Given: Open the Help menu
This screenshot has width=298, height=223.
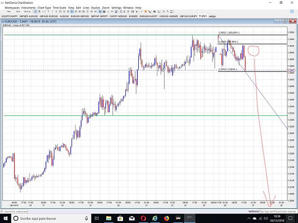Looking at the screenshot, I should coord(138,8).
